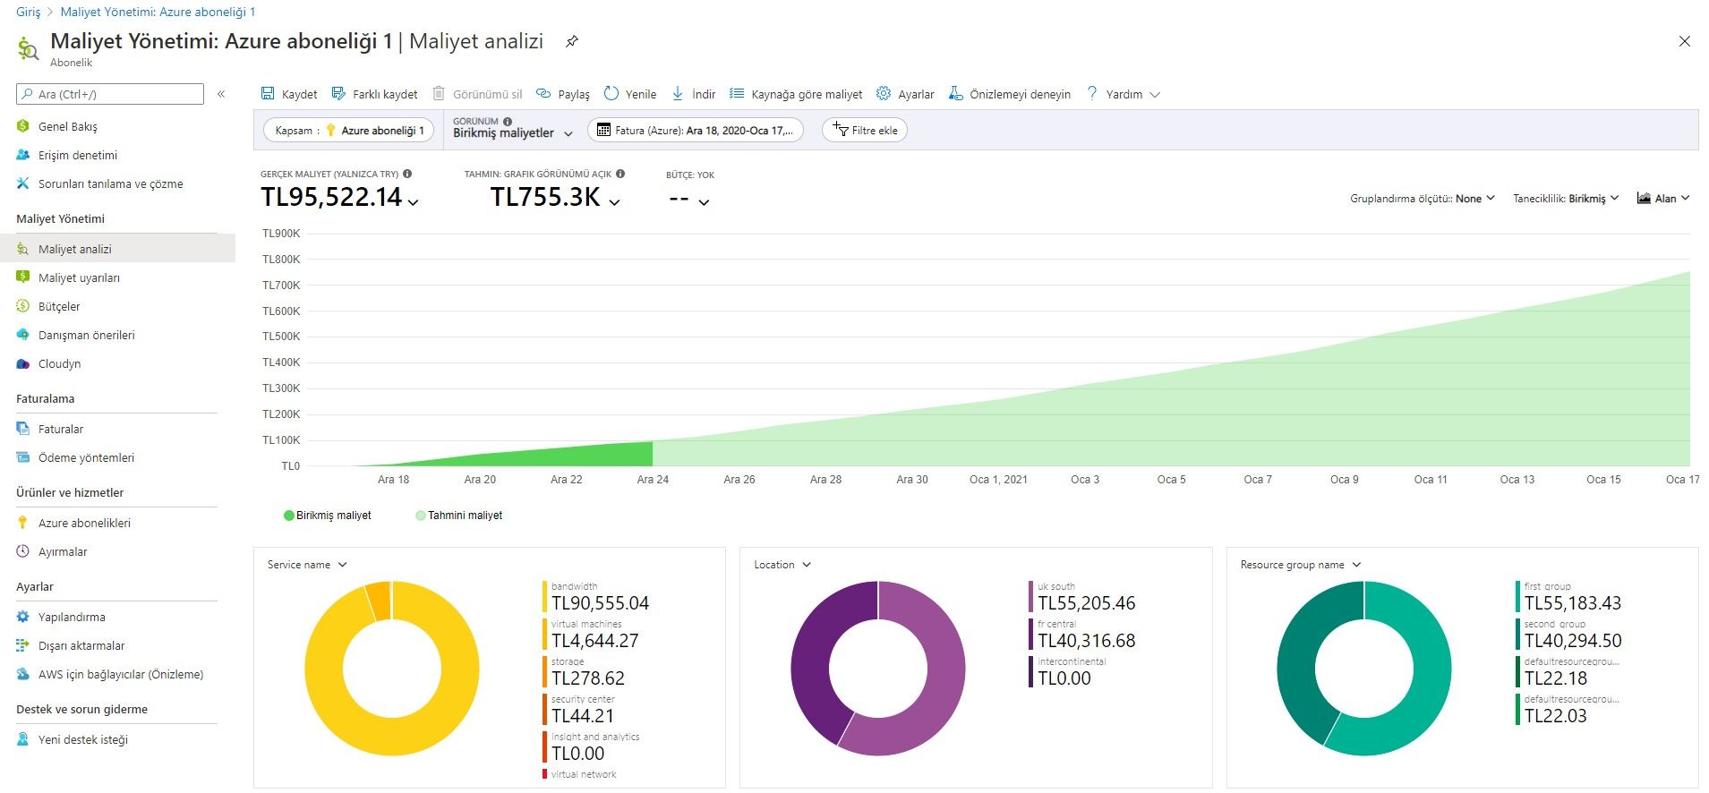Expand the Service name chart dropdown
The height and width of the screenshot is (793, 1709).
tap(307, 565)
